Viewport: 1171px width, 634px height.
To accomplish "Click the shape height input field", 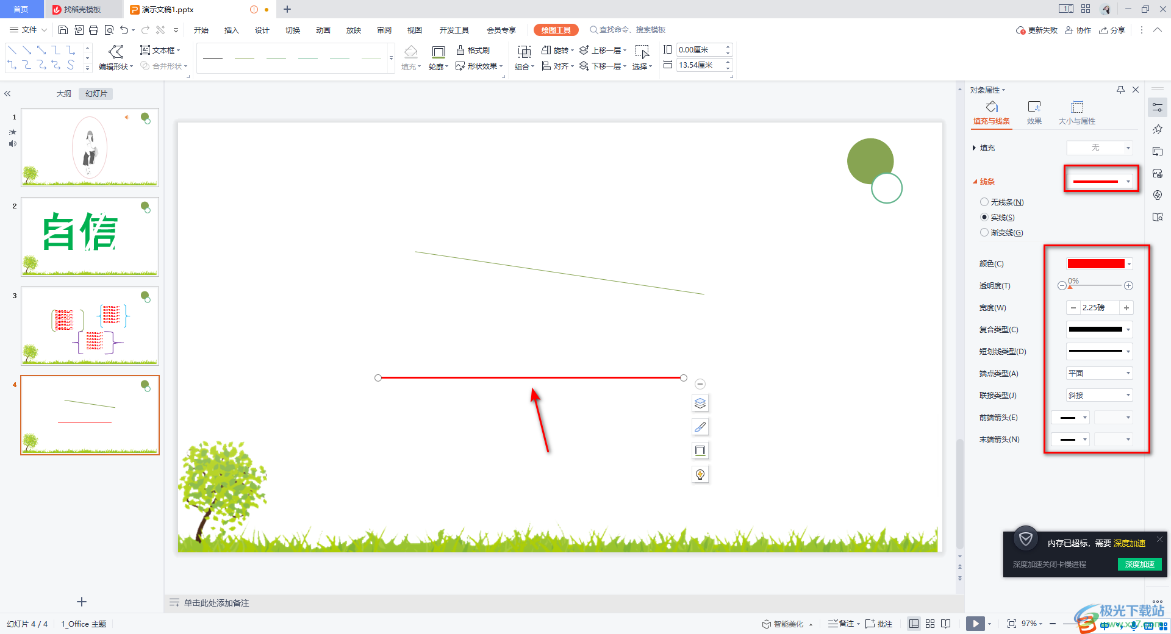I will pos(700,50).
